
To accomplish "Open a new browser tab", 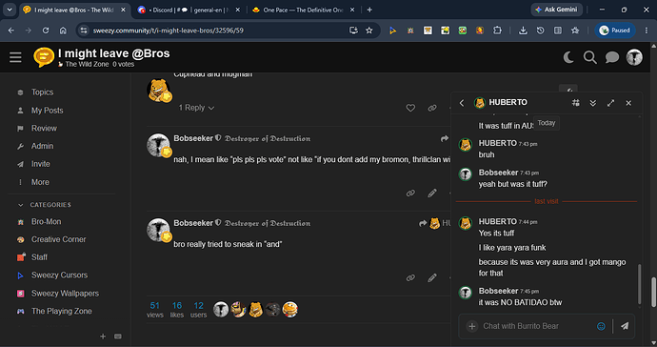I will point(369,10).
